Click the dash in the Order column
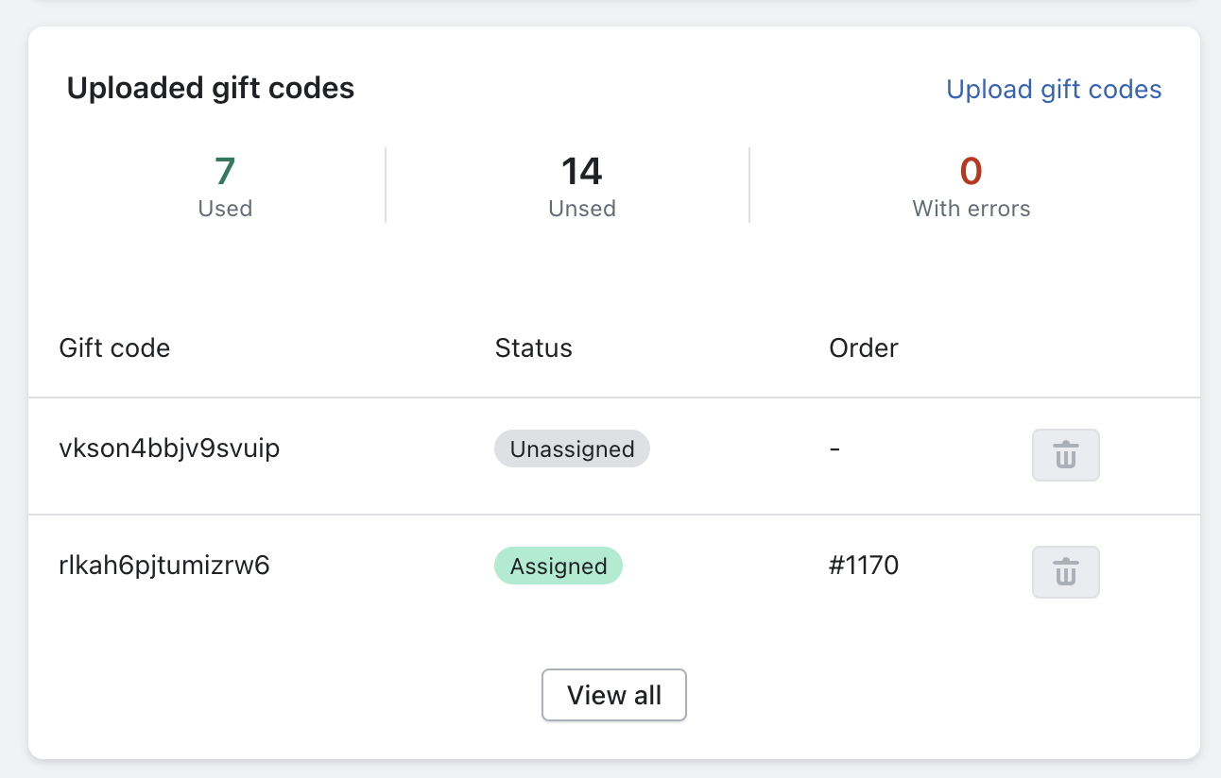This screenshot has height=778, width=1221. click(x=834, y=448)
